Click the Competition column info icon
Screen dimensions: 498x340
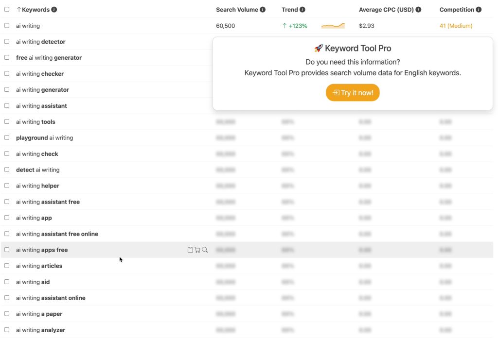click(479, 10)
